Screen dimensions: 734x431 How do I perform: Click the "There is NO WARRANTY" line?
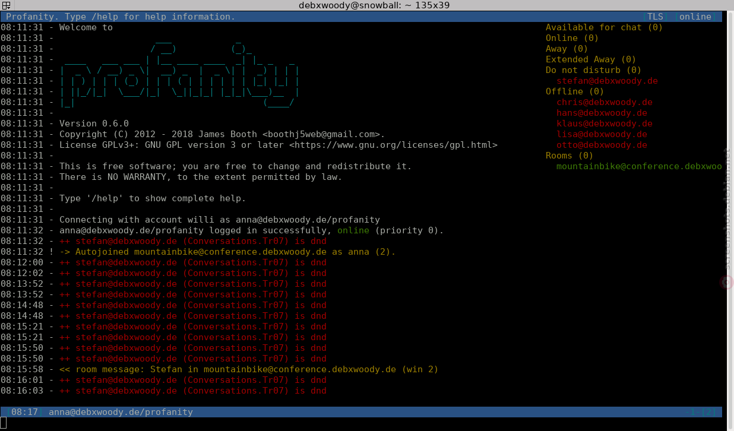click(x=201, y=177)
